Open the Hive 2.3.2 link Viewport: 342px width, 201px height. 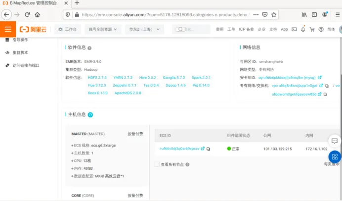148,78
